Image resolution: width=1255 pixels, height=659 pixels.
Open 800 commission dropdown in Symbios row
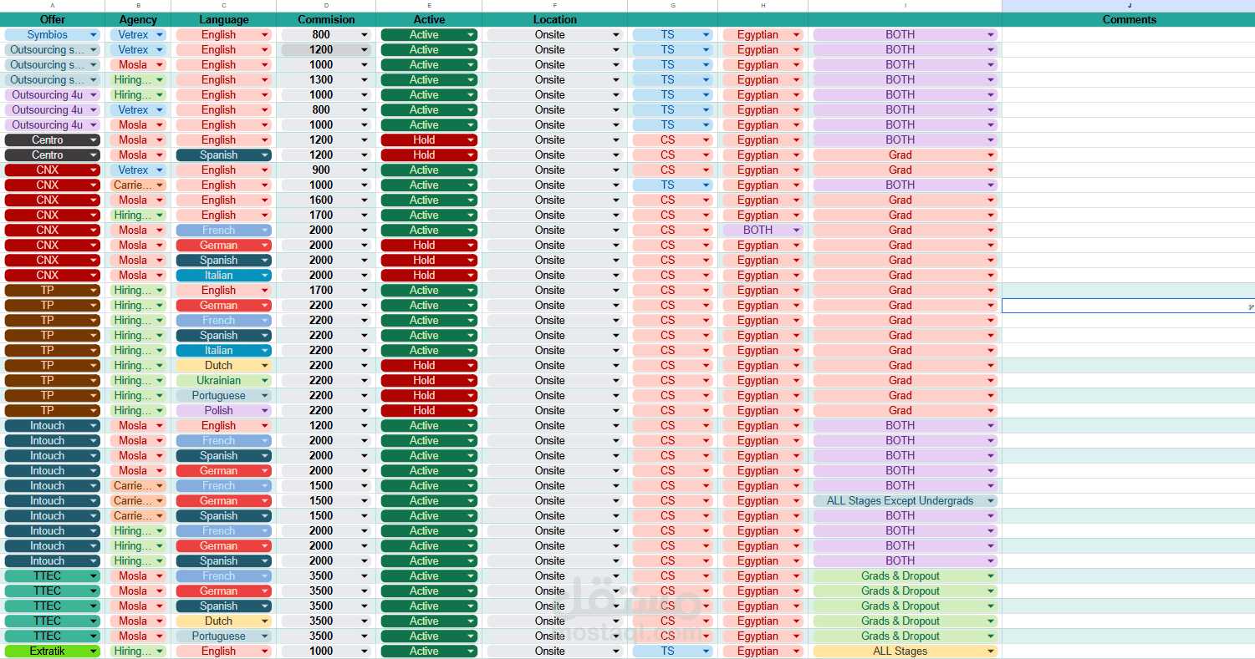click(326, 35)
